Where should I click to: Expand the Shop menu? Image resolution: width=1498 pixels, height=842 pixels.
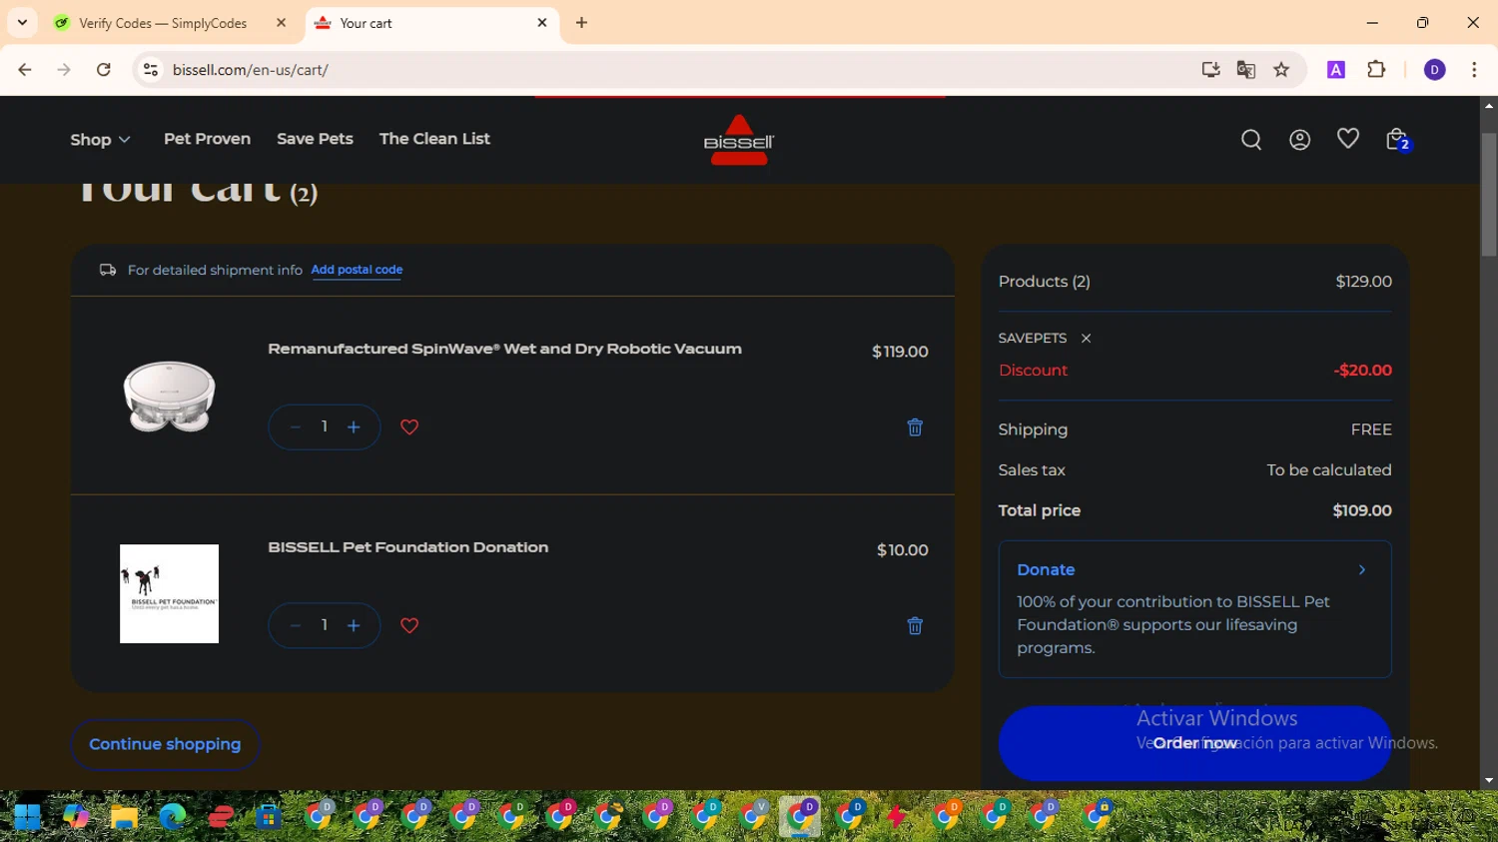pyautogui.click(x=100, y=140)
